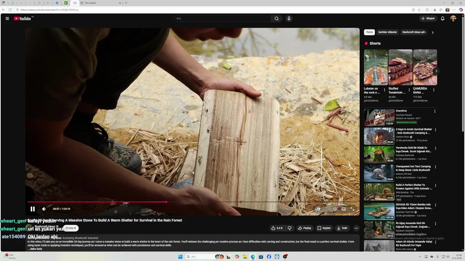Reload the page with refresh icon
465x261 pixels.
click(10, 10)
